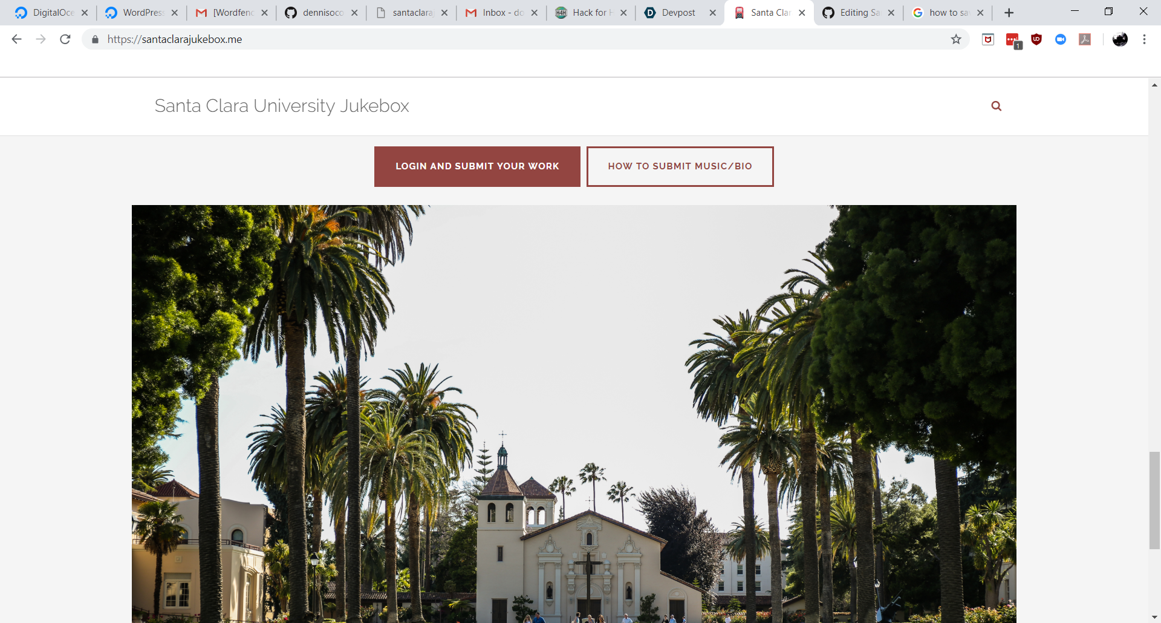1161x623 pixels.
Task: Close the WordPress tab
Action: 175,13
